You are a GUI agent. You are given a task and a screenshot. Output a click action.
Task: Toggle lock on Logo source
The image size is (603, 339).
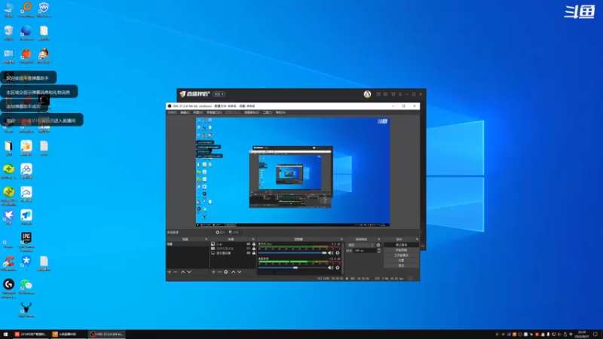(254, 244)
